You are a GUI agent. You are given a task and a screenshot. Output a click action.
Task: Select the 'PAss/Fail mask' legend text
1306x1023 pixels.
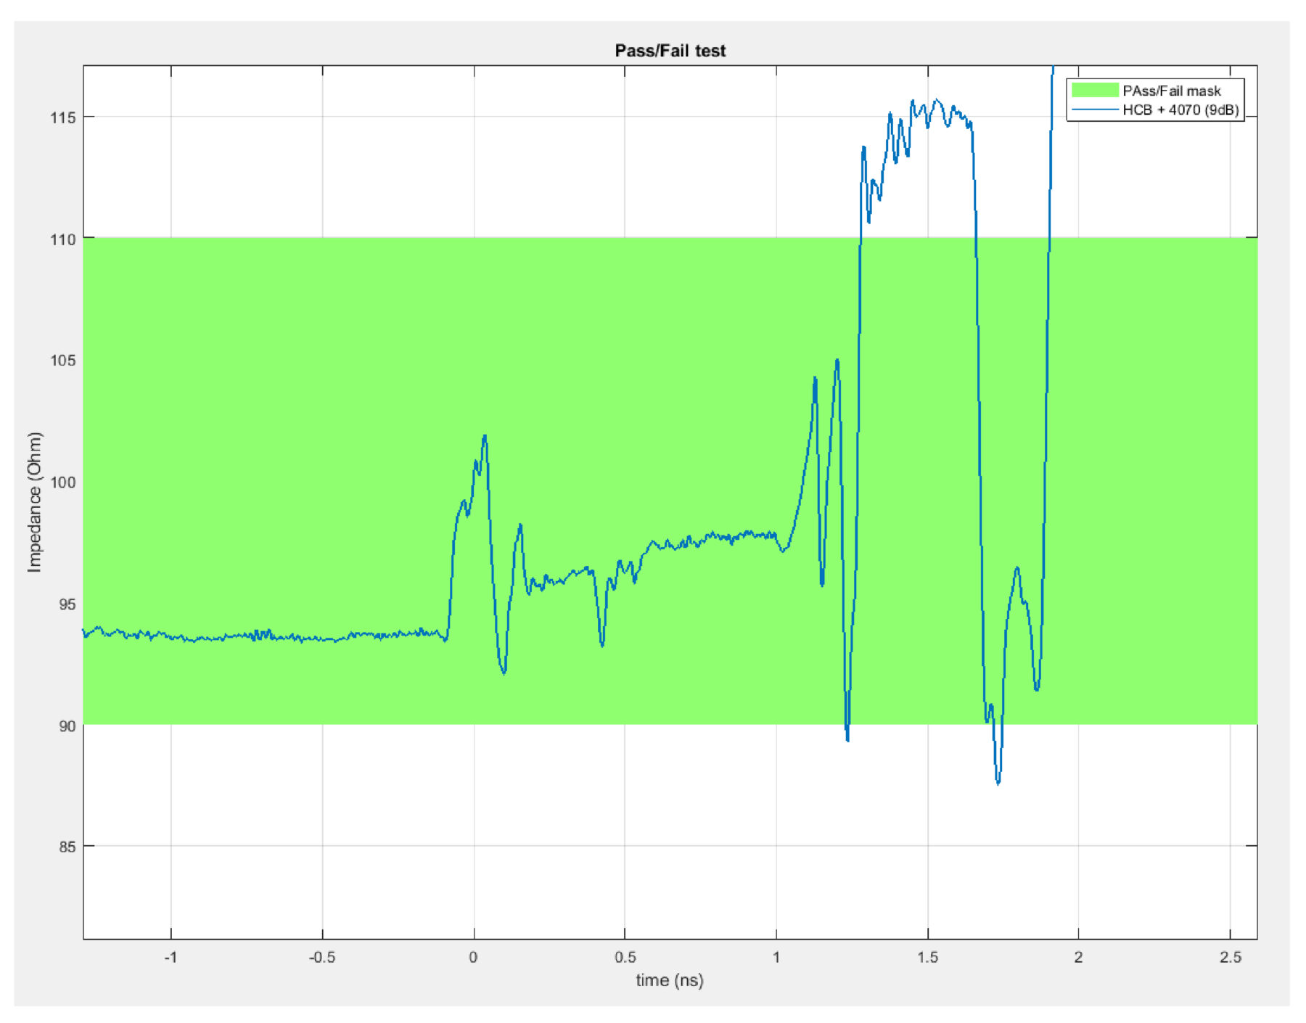point(1171,91)
